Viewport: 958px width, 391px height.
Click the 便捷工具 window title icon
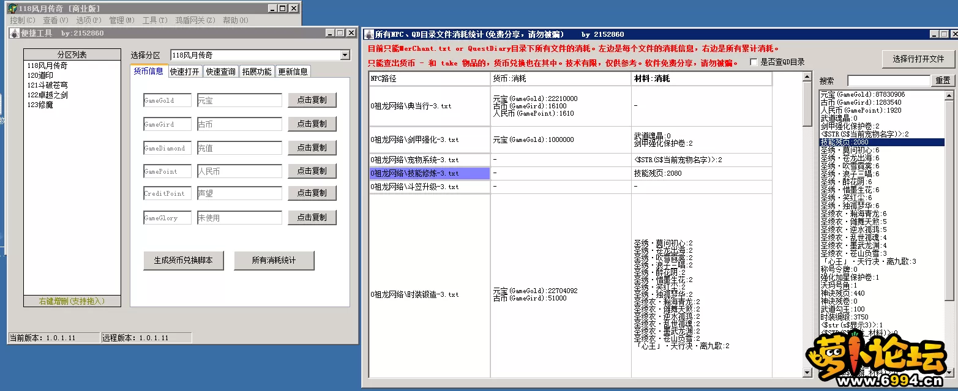(x=15, y=33)
